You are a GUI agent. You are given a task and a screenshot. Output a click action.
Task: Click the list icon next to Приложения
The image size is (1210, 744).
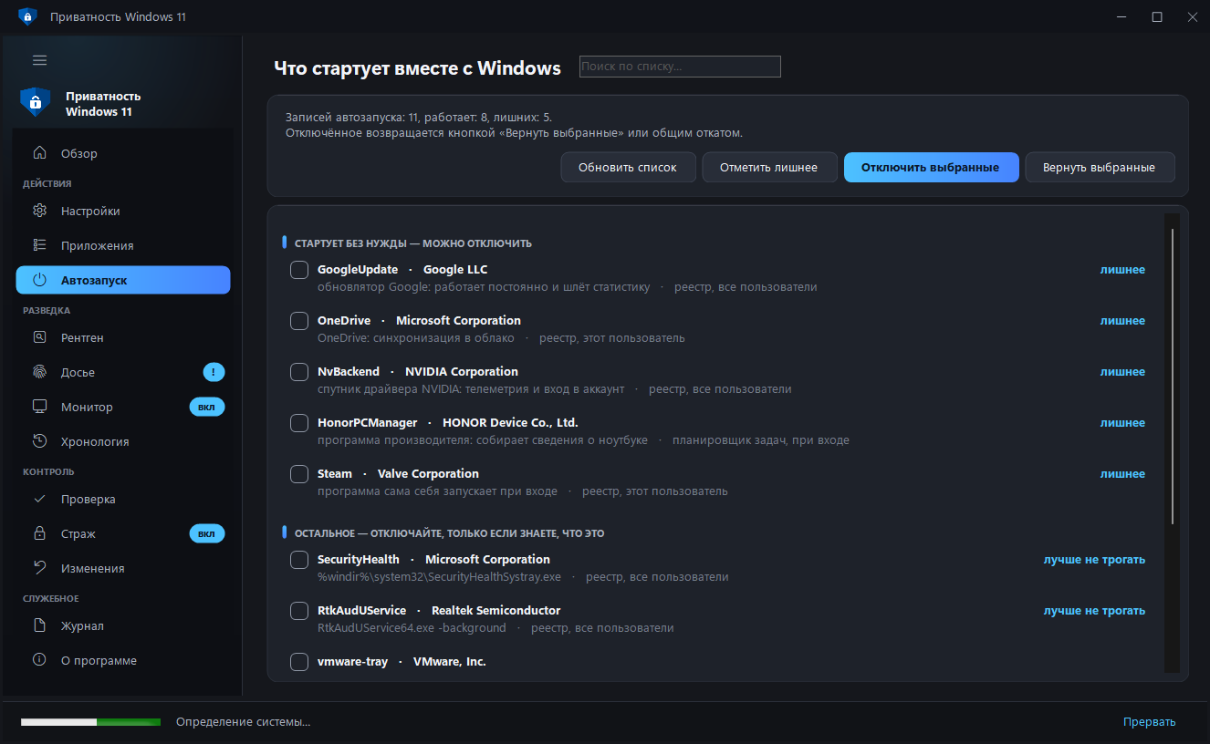pyautogui.click(x=39, y=245)
